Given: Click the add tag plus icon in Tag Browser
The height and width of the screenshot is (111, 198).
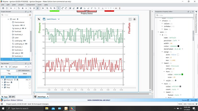Looking at the screenshot, I should coord(2,67).
